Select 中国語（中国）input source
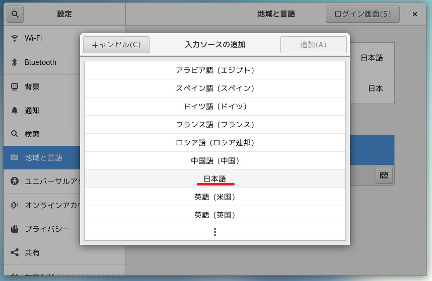Screen dimensions: 432x281 pos(215,161)
